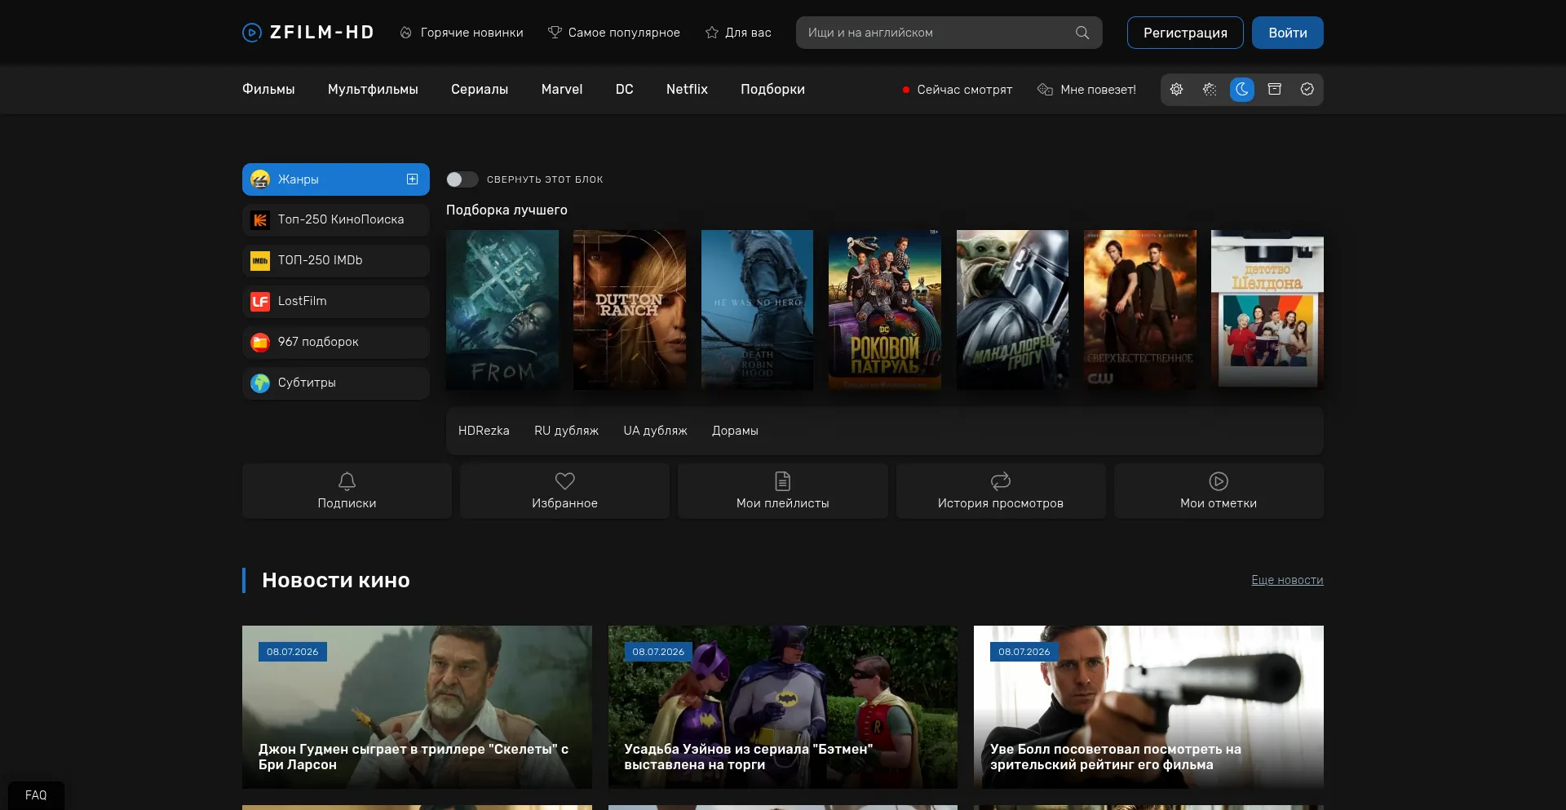Click the trophy icon for Самое популярное

tap(555, 33)
